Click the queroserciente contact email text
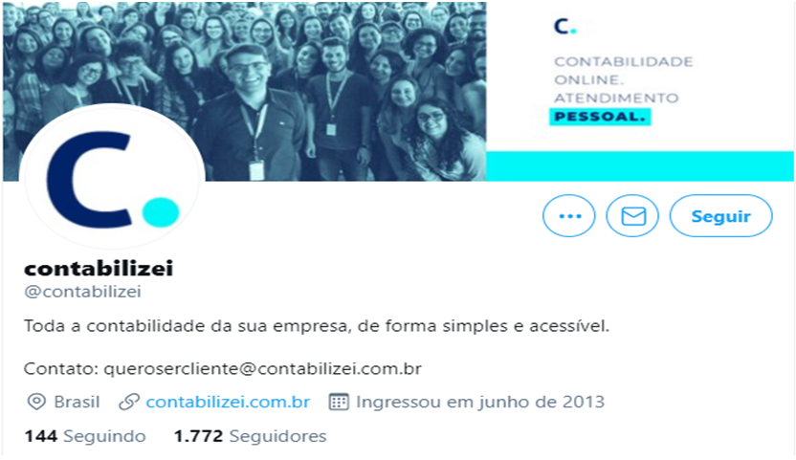Image resolution: width=796 pixels, height=460 pixels. point(262,368)
